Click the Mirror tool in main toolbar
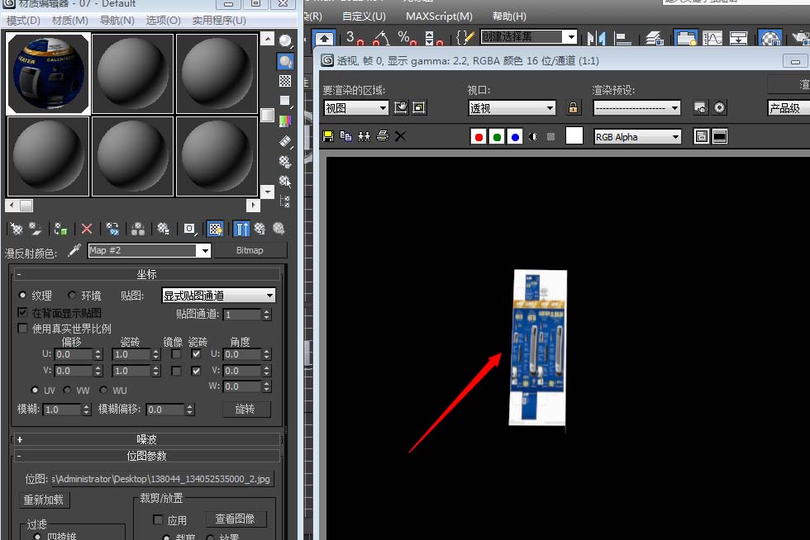The width and height of the screenshot is (810, 540). (596, 38)
